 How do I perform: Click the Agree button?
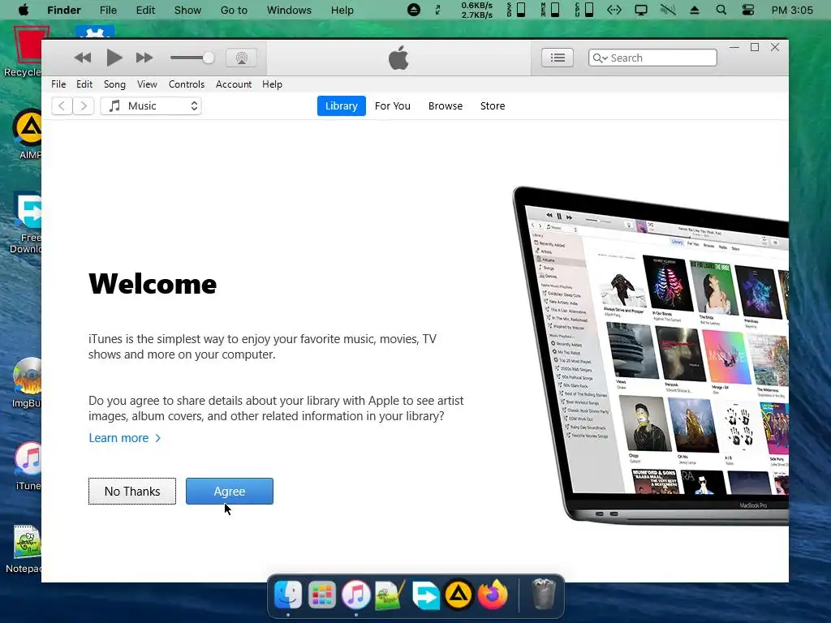click(x=230, y=491)
